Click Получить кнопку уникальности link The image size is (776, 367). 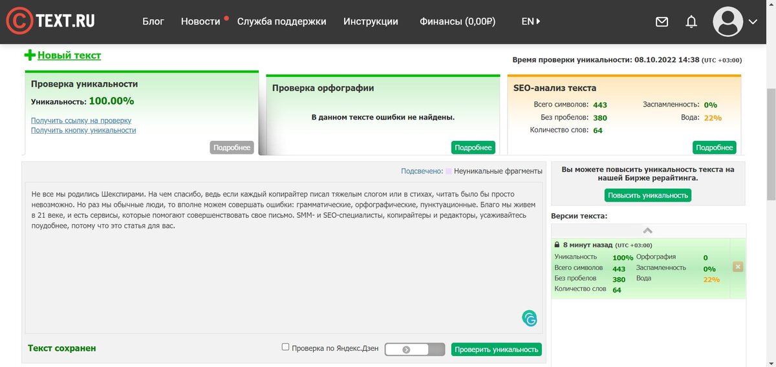83,130
